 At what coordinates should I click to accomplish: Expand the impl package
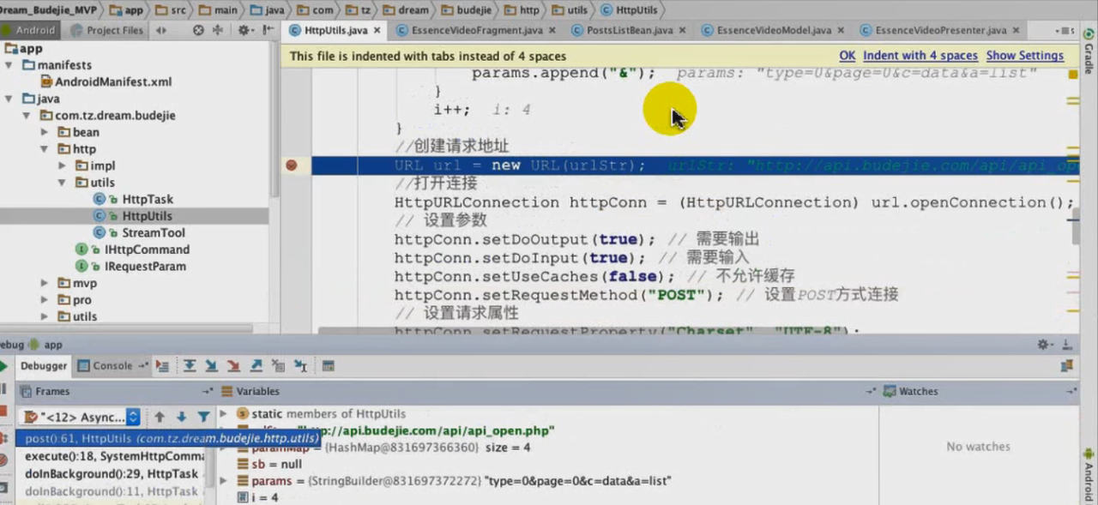(x=62, y=165)
